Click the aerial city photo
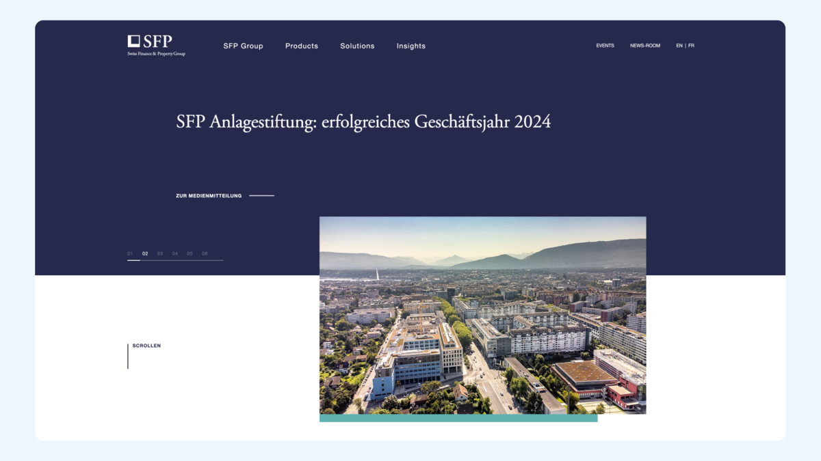Screen dimensions: 821x461 click(482, 316)
